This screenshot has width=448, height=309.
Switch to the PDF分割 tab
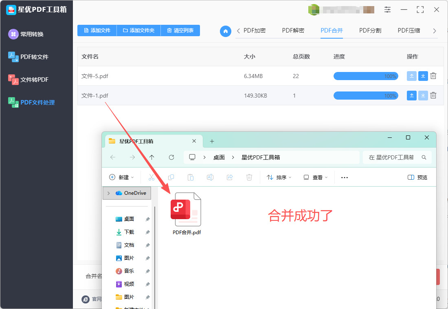(x=370, y=30)
